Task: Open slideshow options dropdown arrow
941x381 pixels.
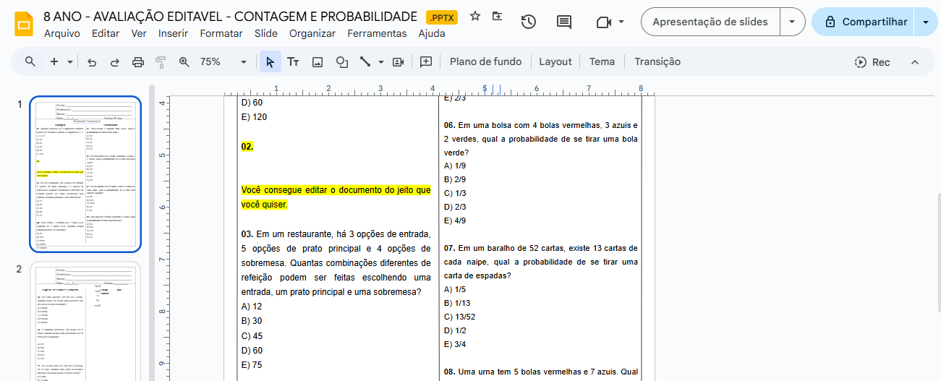Action: tap(792, 22)
